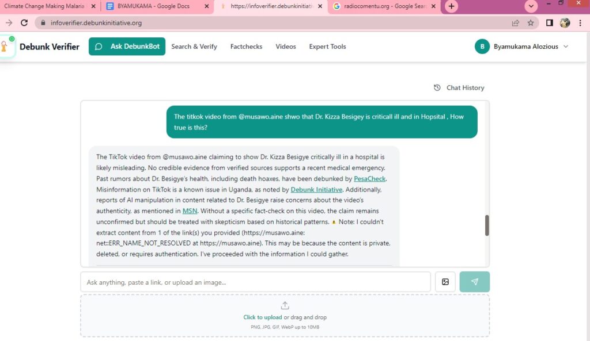Open the browser side panel icon
The height and width of the screenshot is (341, 590).
549,23
